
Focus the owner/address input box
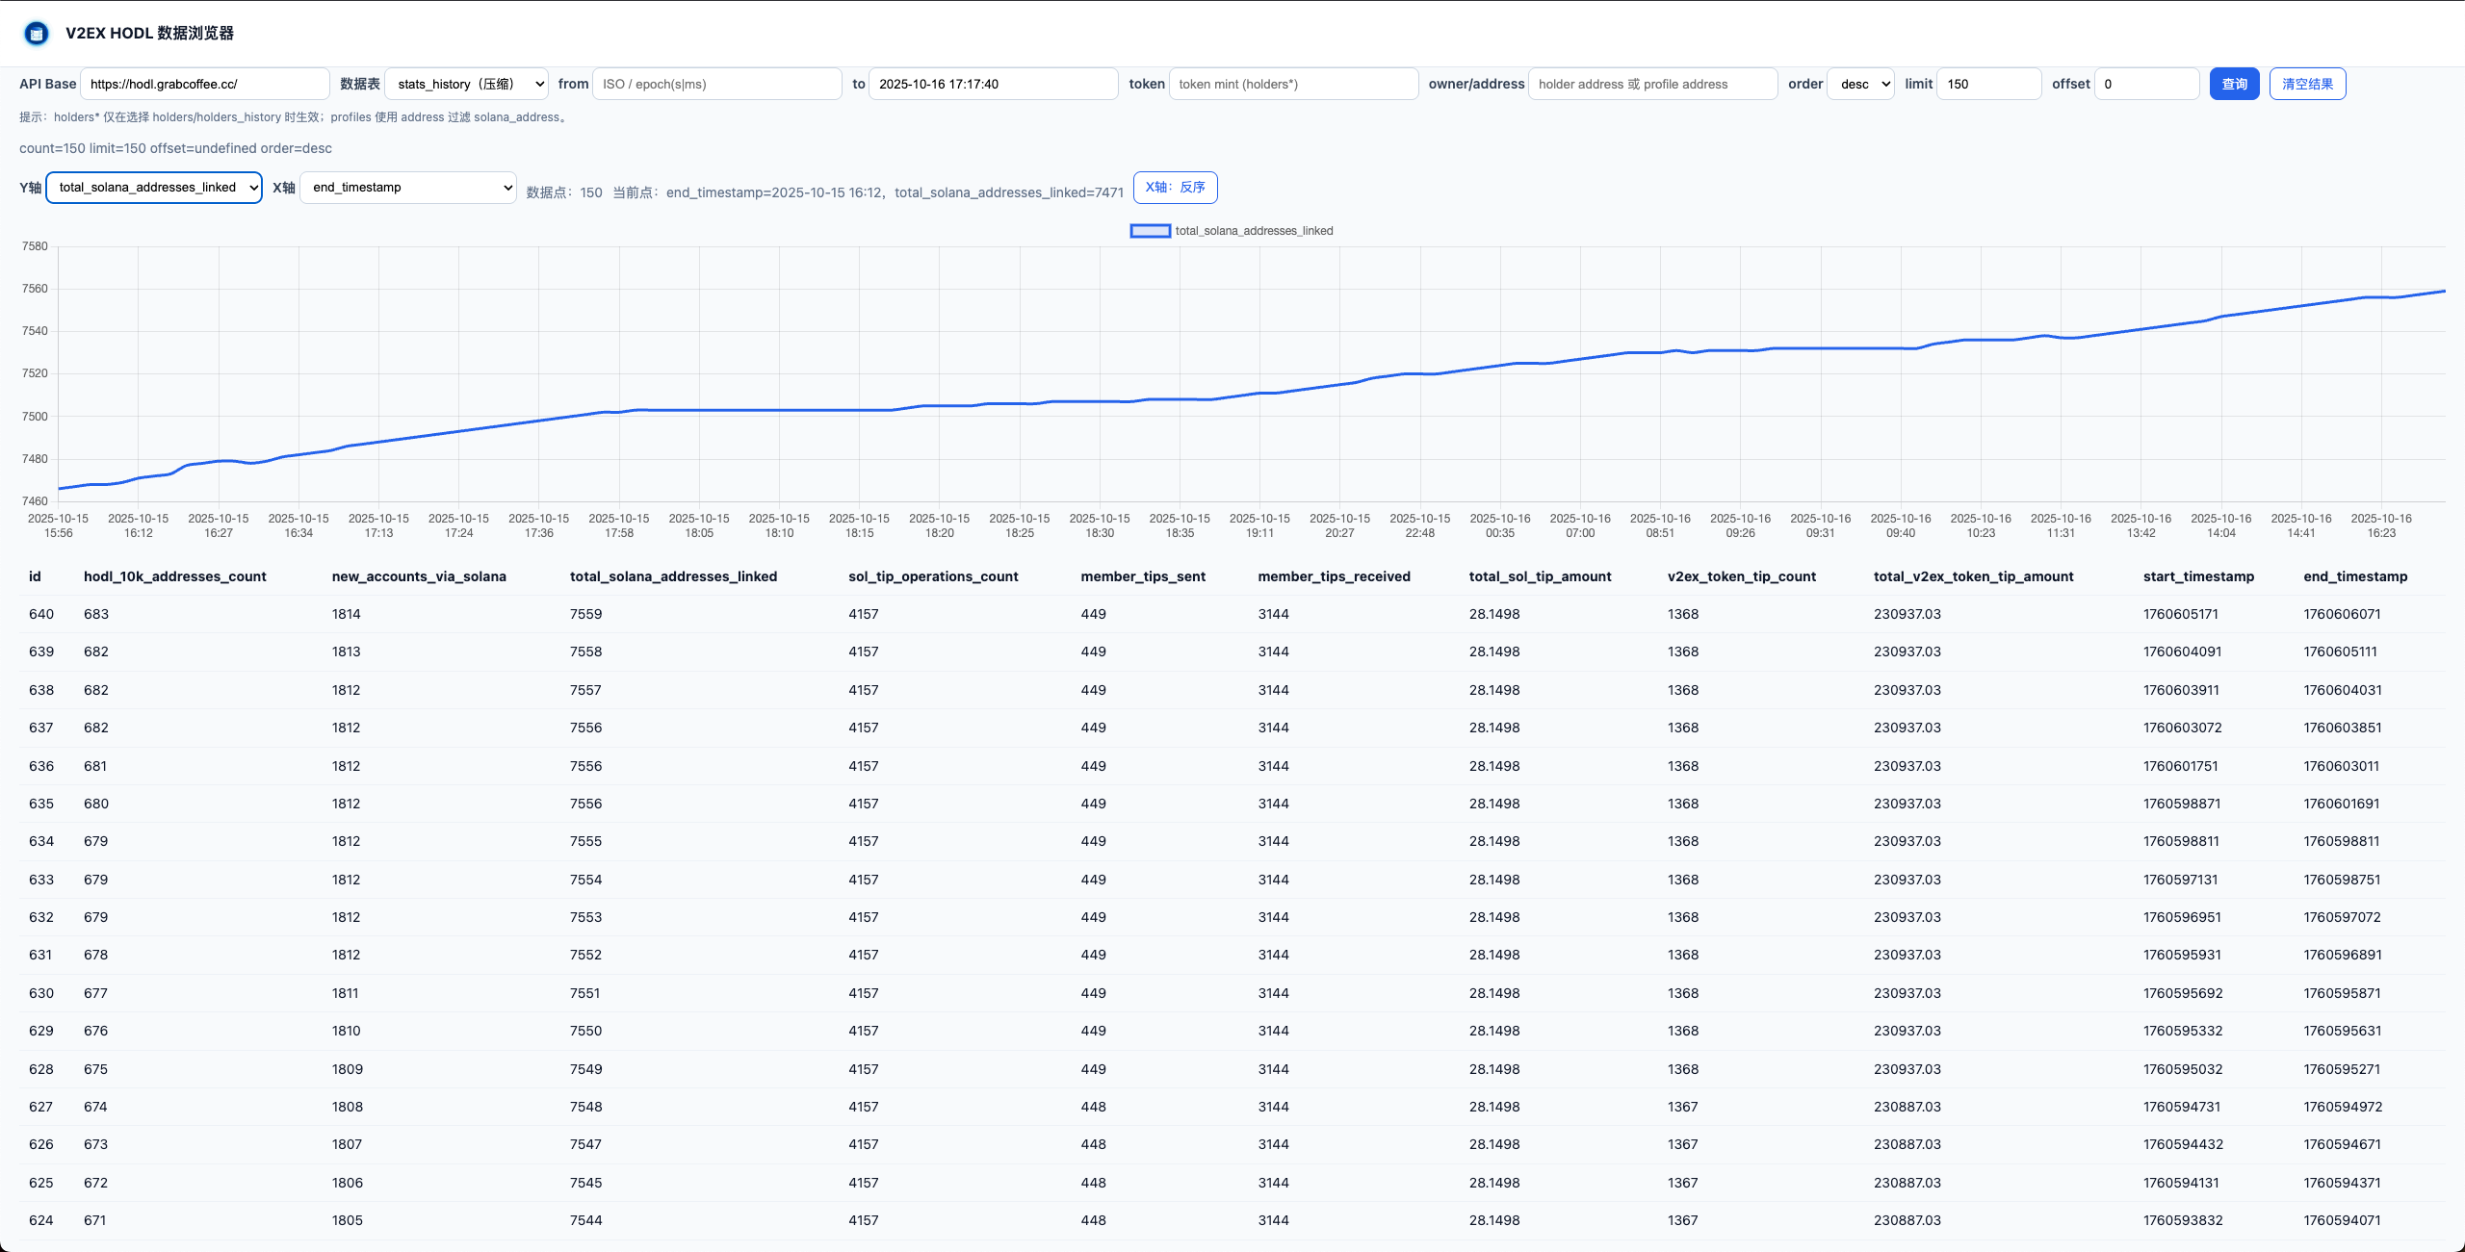1651,84
